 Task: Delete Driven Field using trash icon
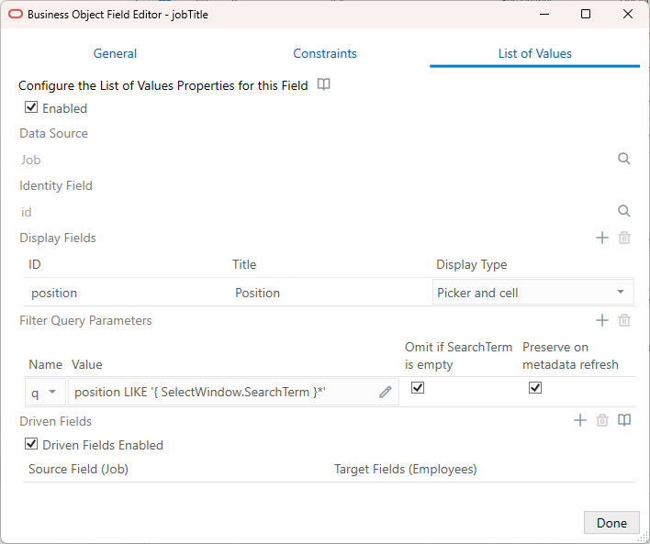click(x=602, y=420)
